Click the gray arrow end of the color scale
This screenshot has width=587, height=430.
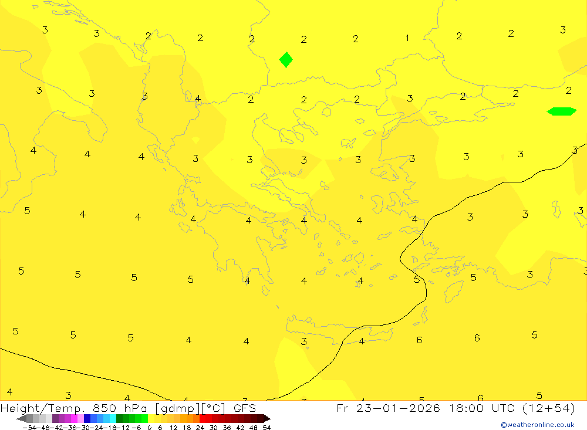tap(21, 419)
